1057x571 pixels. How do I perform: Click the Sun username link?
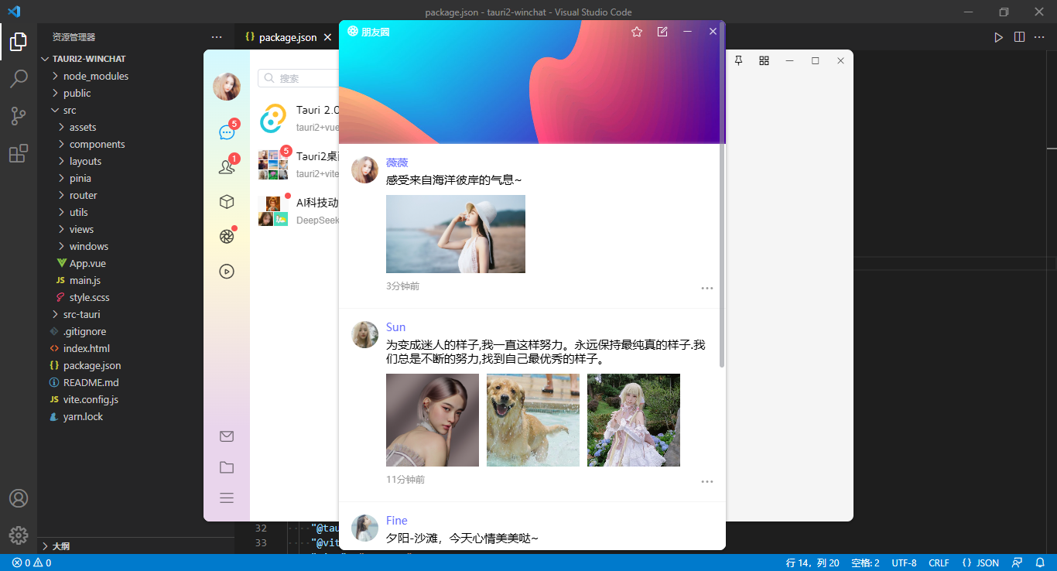(395, 327)
